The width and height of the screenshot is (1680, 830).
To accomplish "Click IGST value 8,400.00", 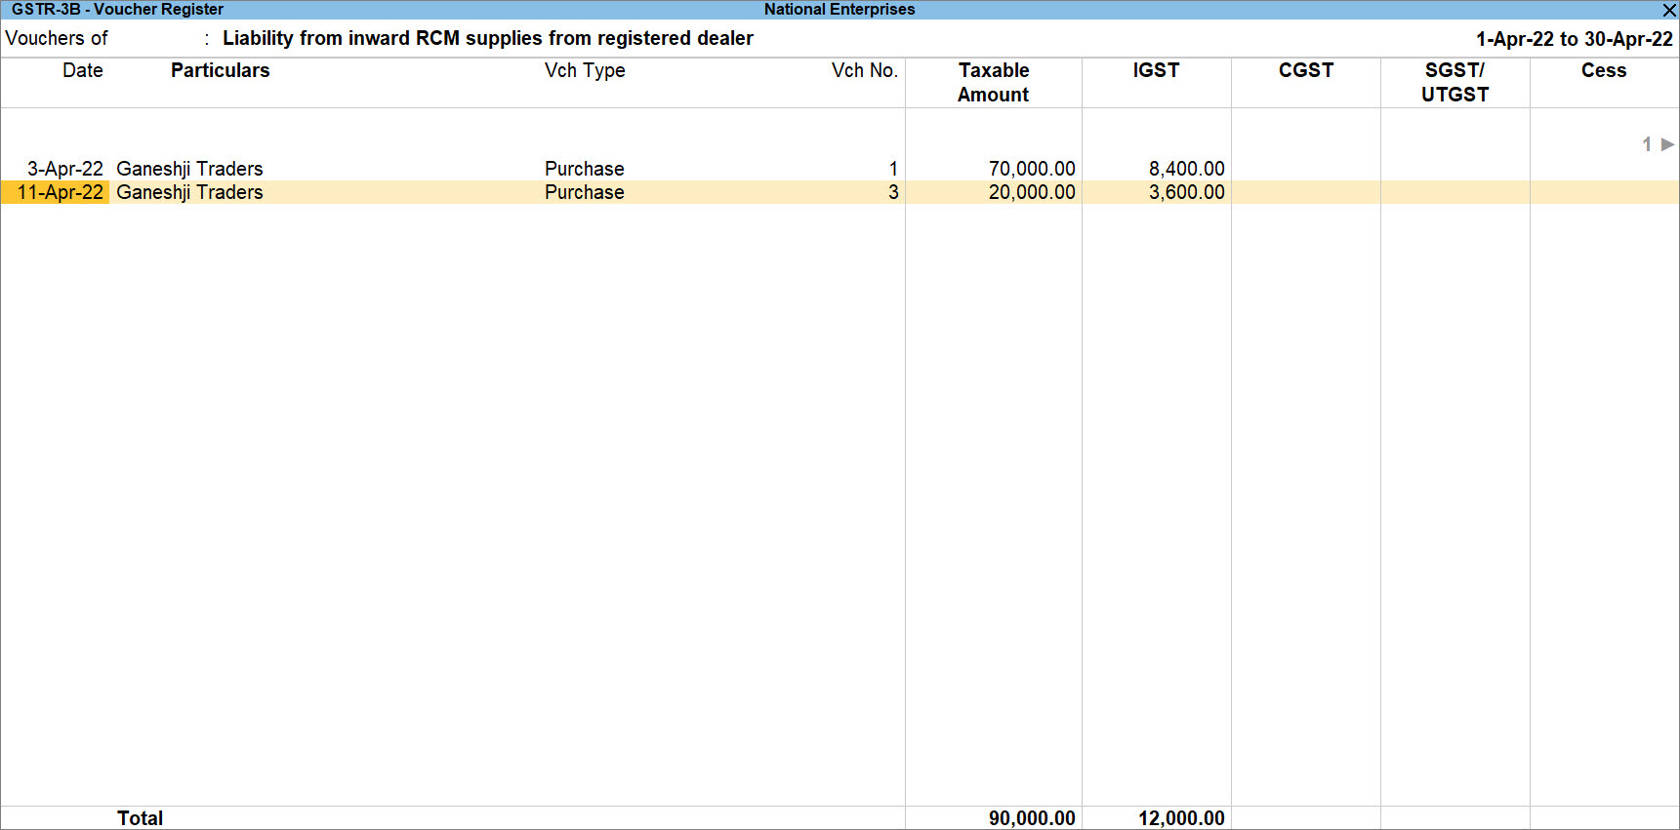I will click(x=1186, y=169).
